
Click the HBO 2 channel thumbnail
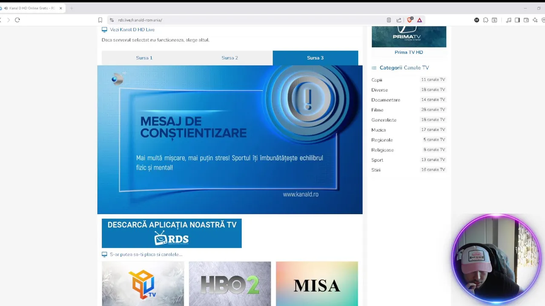click(230, 283)
